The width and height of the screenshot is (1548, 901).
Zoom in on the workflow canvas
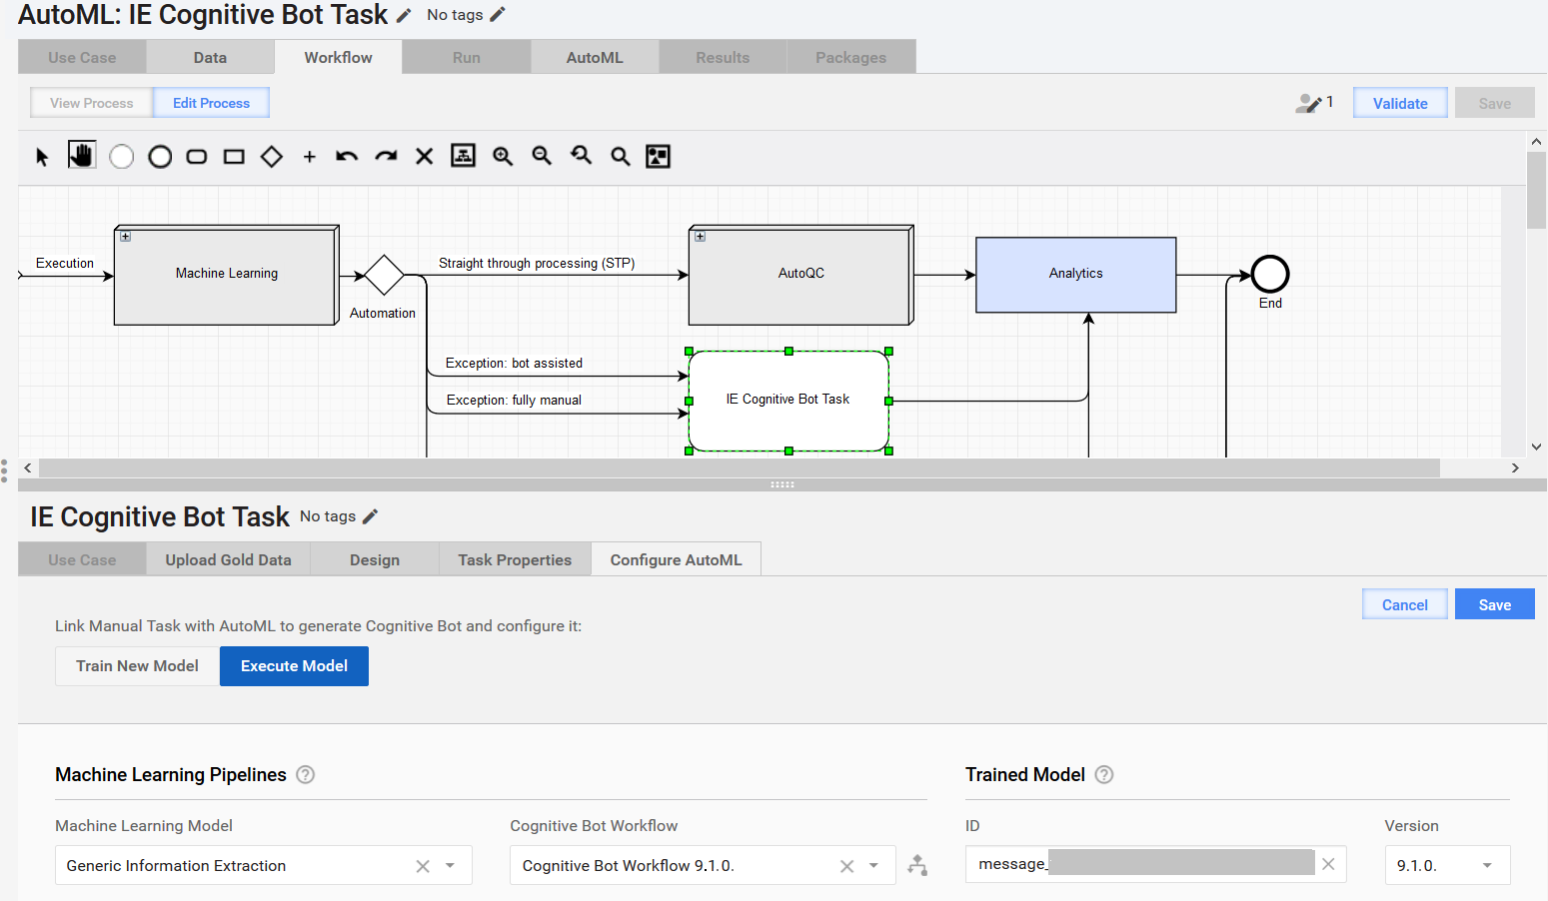click(x=503, y=156)
